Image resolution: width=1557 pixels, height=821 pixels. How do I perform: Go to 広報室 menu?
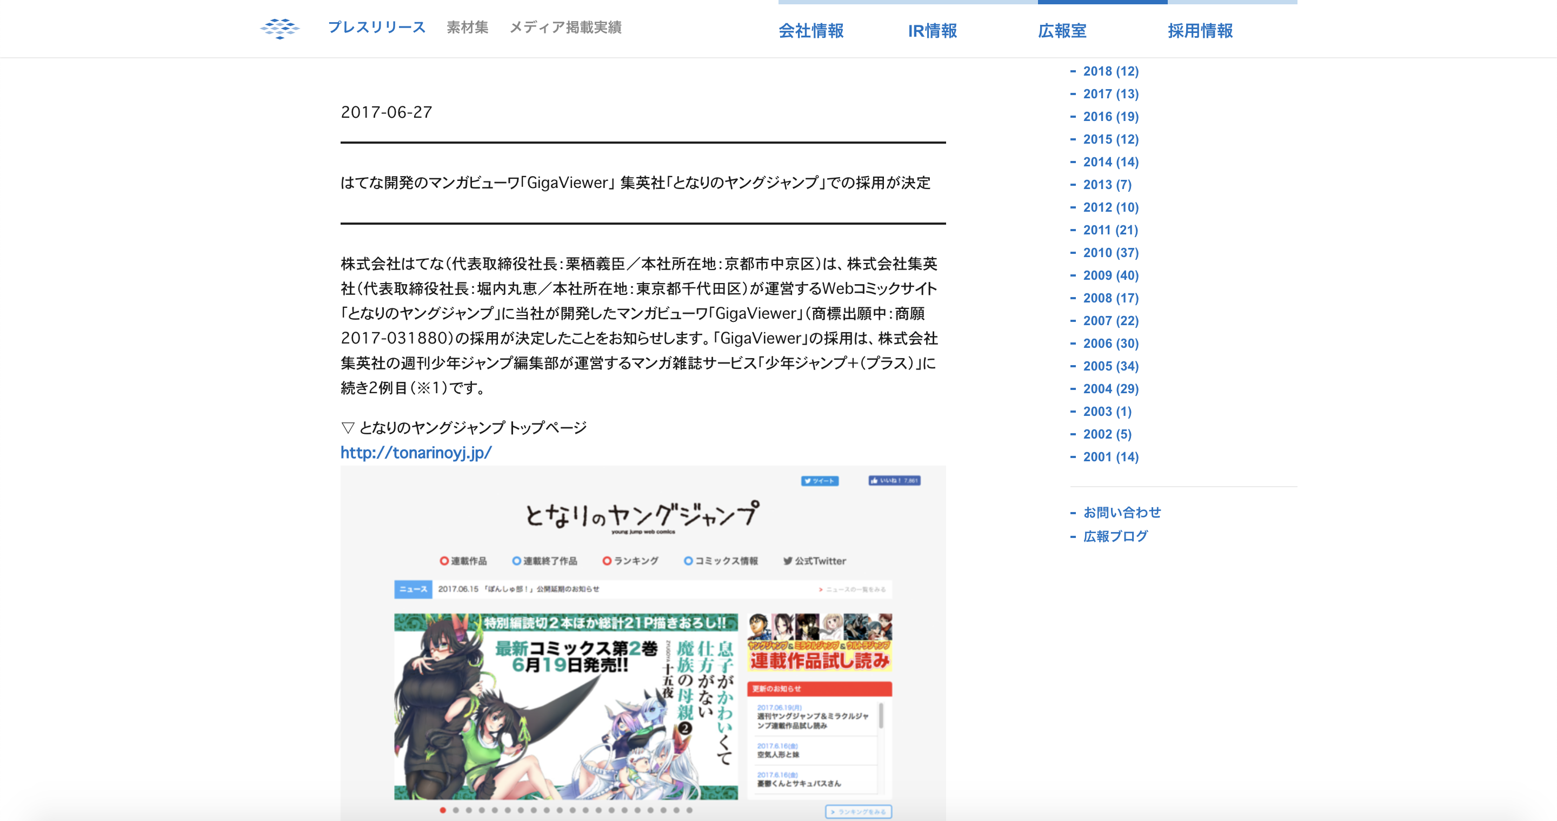tap(1062, 31)
